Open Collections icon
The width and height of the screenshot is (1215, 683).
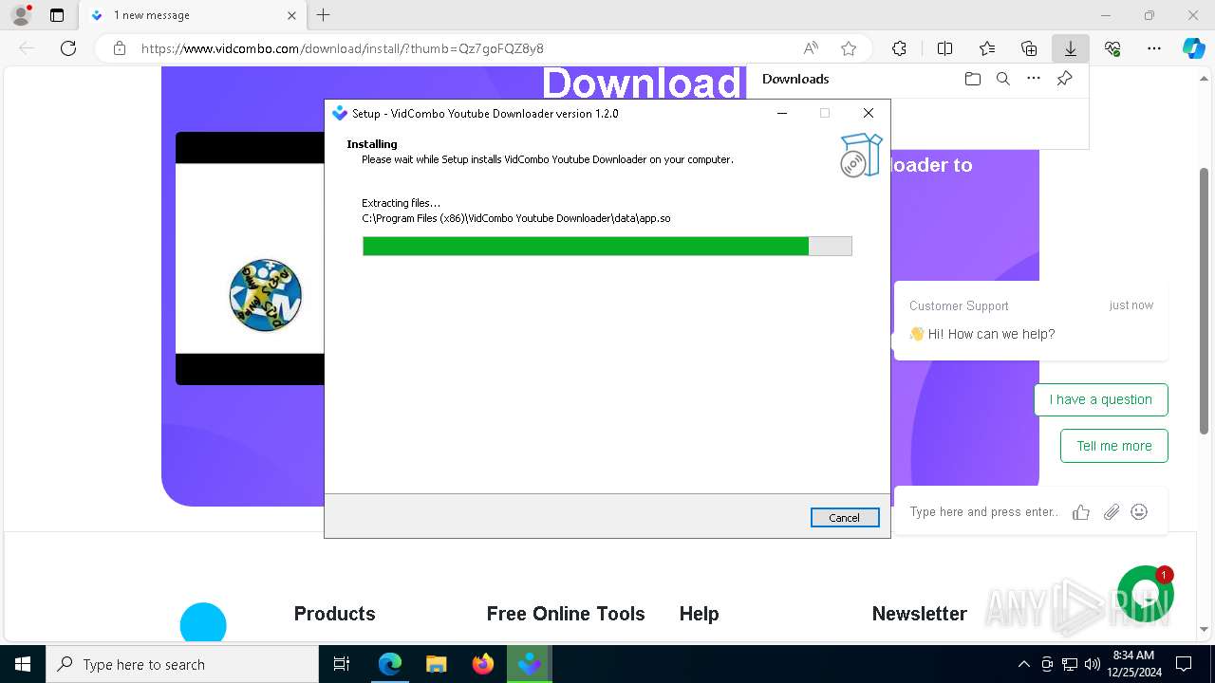click(x=1029, y=48)
